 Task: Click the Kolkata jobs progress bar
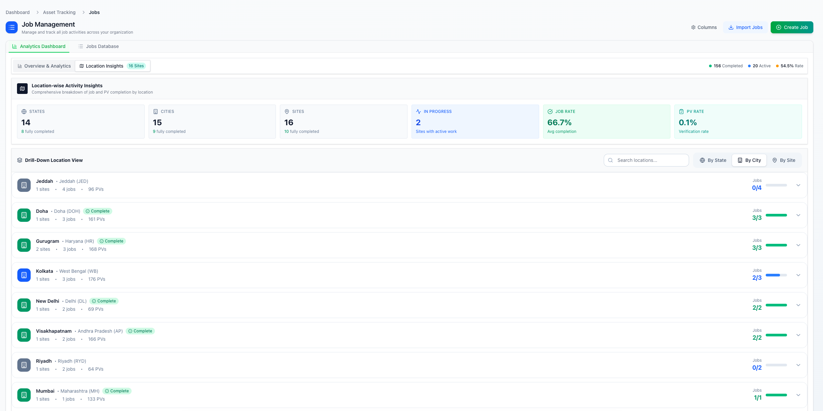[777, 275]
